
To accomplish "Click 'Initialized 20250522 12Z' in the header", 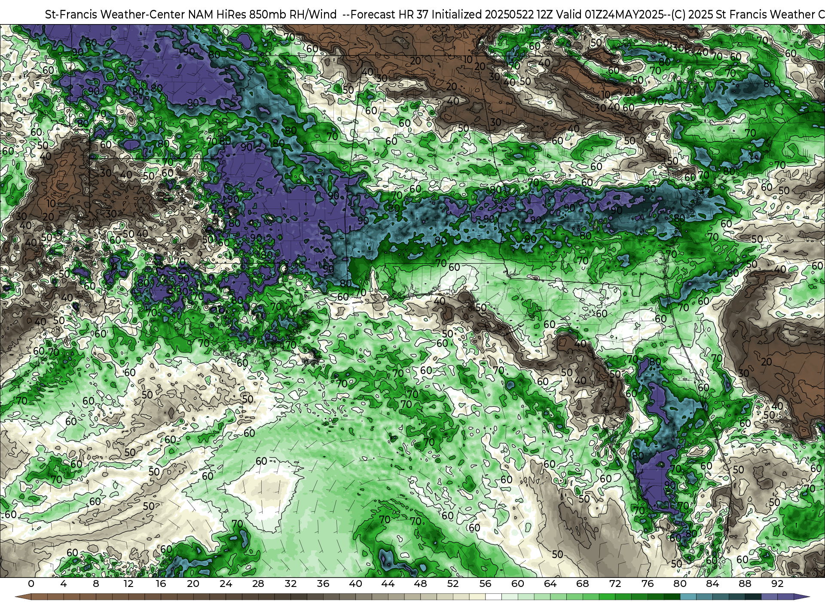I will pyautogui.click(x=492, y=14).
